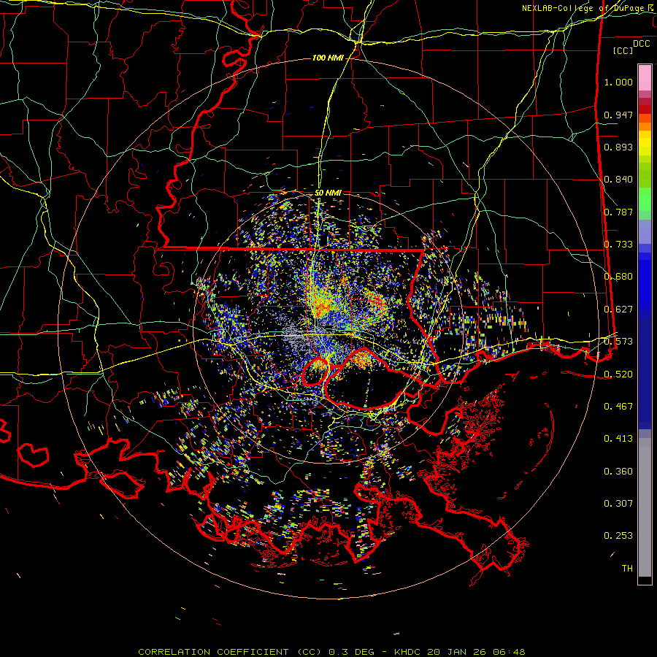Select the 1.000 scale value
The height and width of the screenshot is (657, 657).
pos(618,82)
